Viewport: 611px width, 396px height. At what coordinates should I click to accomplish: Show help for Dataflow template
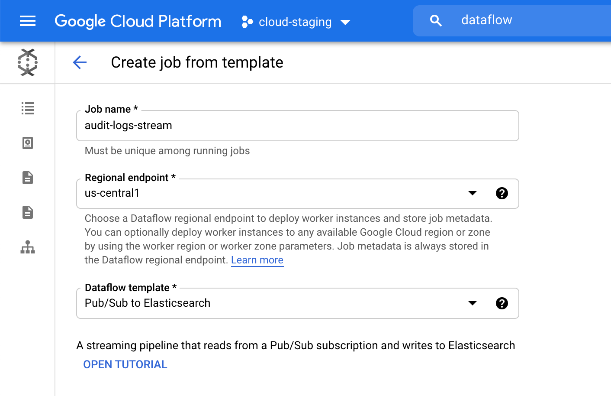click(502, 303)
